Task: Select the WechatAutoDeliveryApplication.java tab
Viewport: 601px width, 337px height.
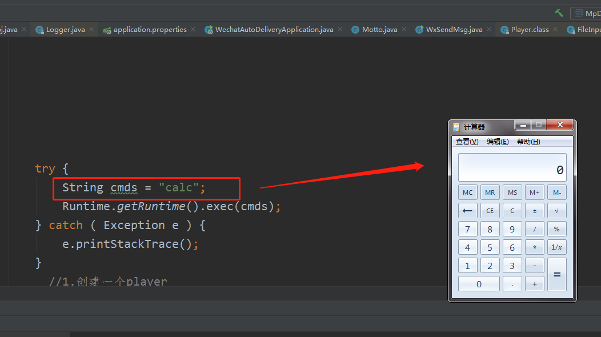Action: pos(274,30)
